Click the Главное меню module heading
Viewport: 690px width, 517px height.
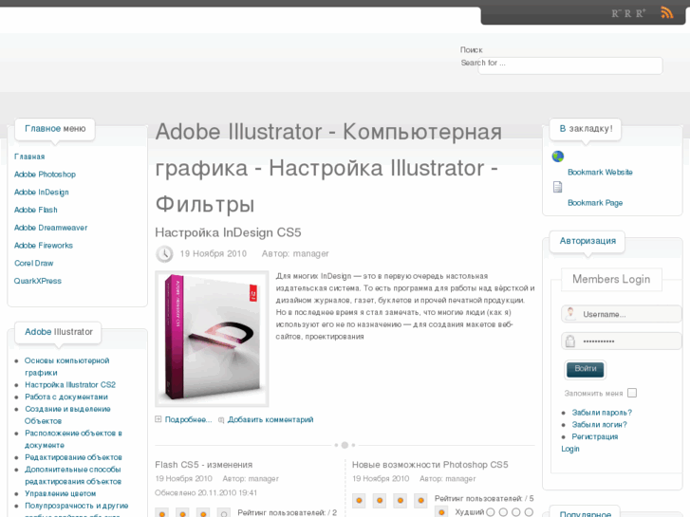coord(55,129)
